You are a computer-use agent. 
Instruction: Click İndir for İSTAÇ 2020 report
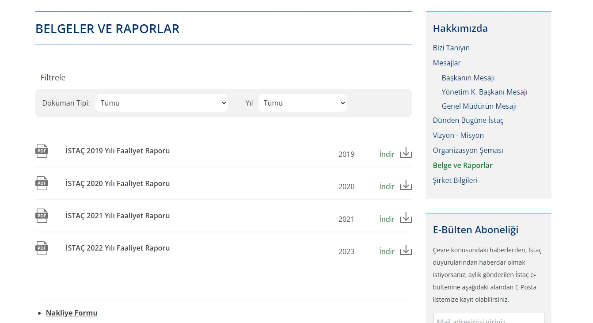click(x=387, y=186)
